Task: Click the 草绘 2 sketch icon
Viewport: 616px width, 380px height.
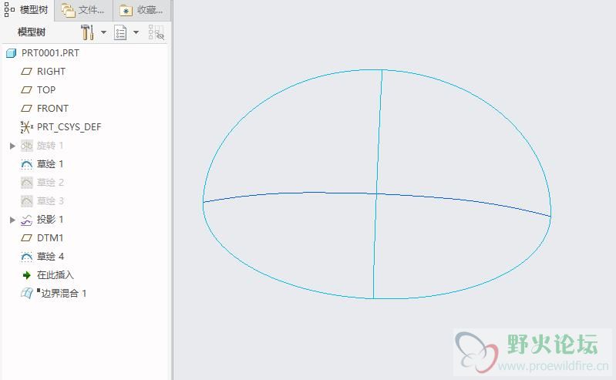Action: click(27, 183)
